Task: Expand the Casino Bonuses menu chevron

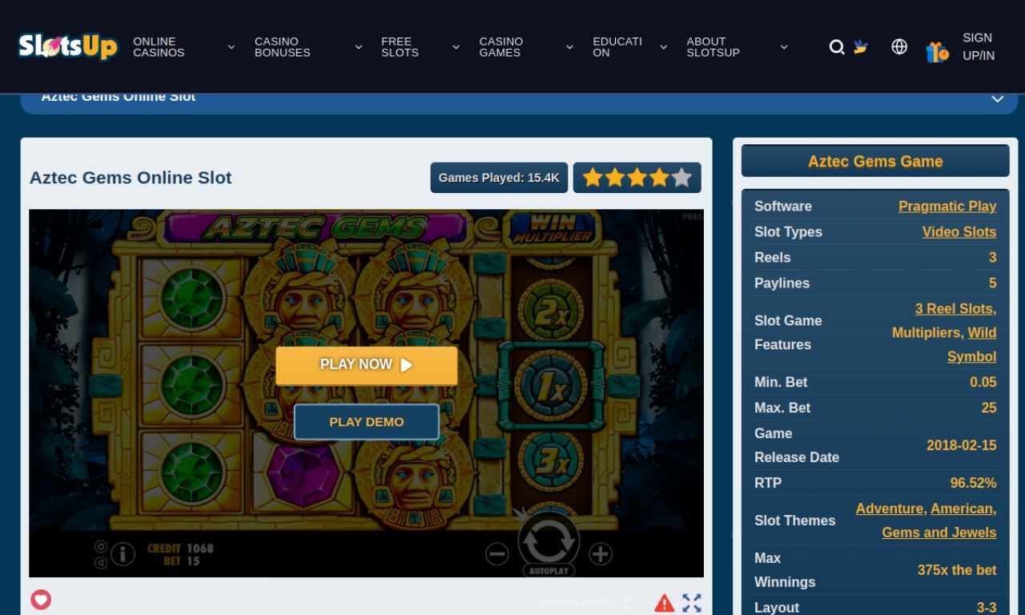Action: click(x=359, y=47)
